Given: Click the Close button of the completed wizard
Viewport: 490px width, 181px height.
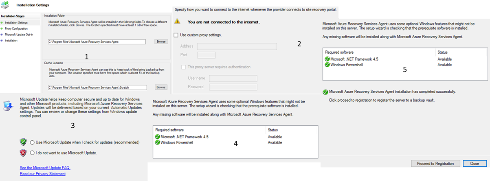Looking at the screenshot, I should click(474, 163).
